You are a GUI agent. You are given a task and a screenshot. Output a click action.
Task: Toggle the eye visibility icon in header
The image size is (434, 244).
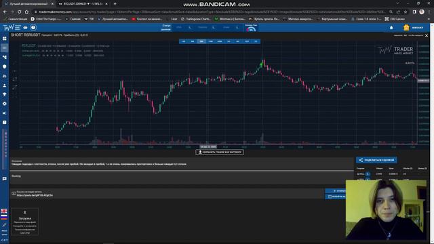[26, 28]
